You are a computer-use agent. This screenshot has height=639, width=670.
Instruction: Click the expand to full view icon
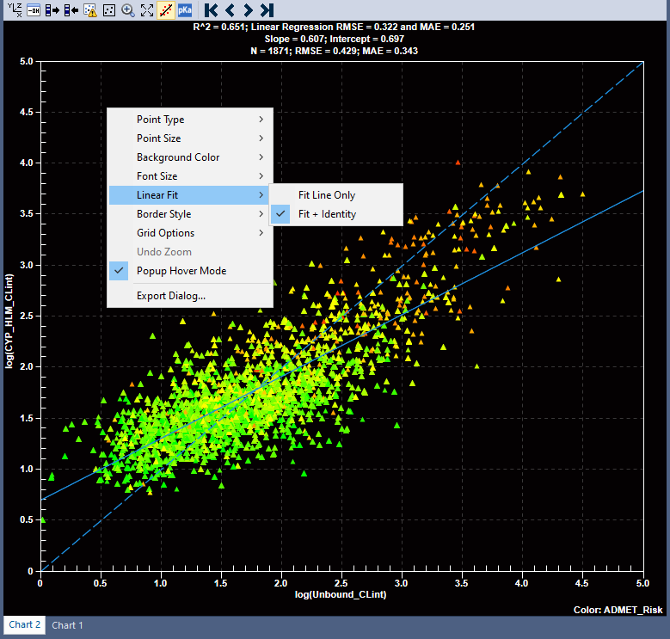point(147,10)
